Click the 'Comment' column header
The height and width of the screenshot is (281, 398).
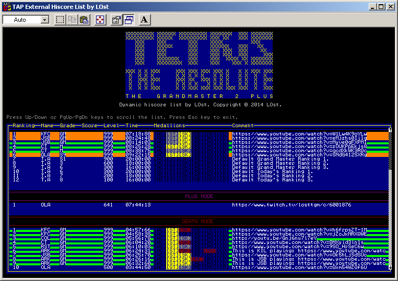243,126
